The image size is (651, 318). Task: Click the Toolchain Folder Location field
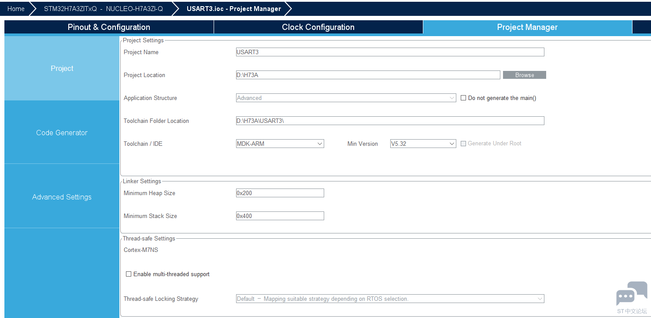[x=390, y=121]
